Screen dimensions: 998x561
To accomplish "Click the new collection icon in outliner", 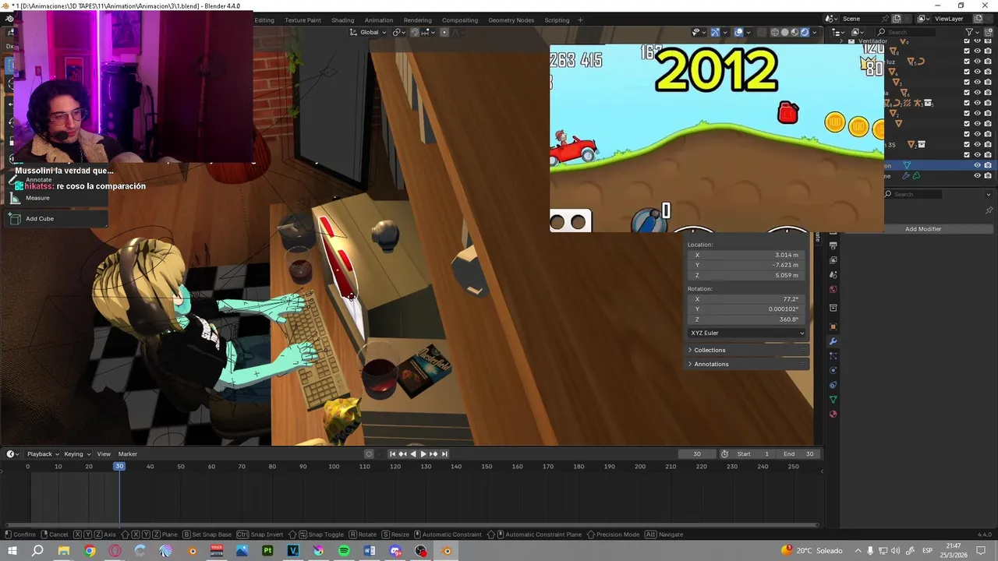I will (988, 33).
